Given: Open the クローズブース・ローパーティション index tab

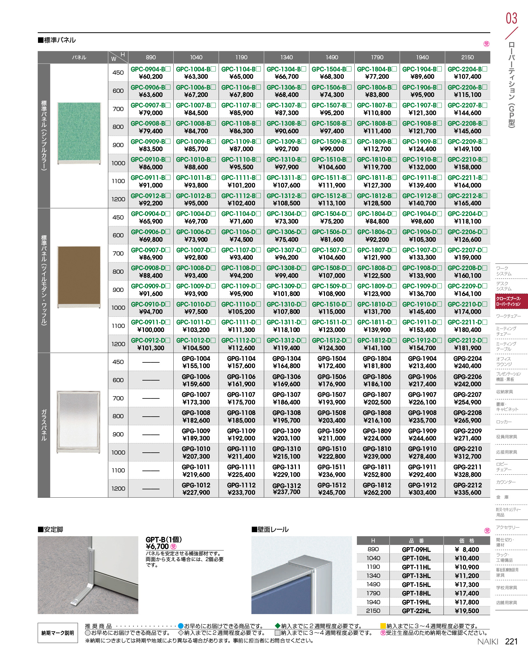Looking at the screenshot, I should [511, 301].
